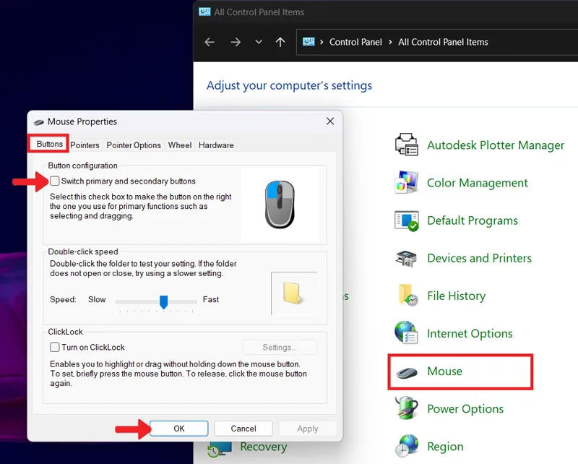Open the Mouse icon in Control Panel

click(407, 372)
